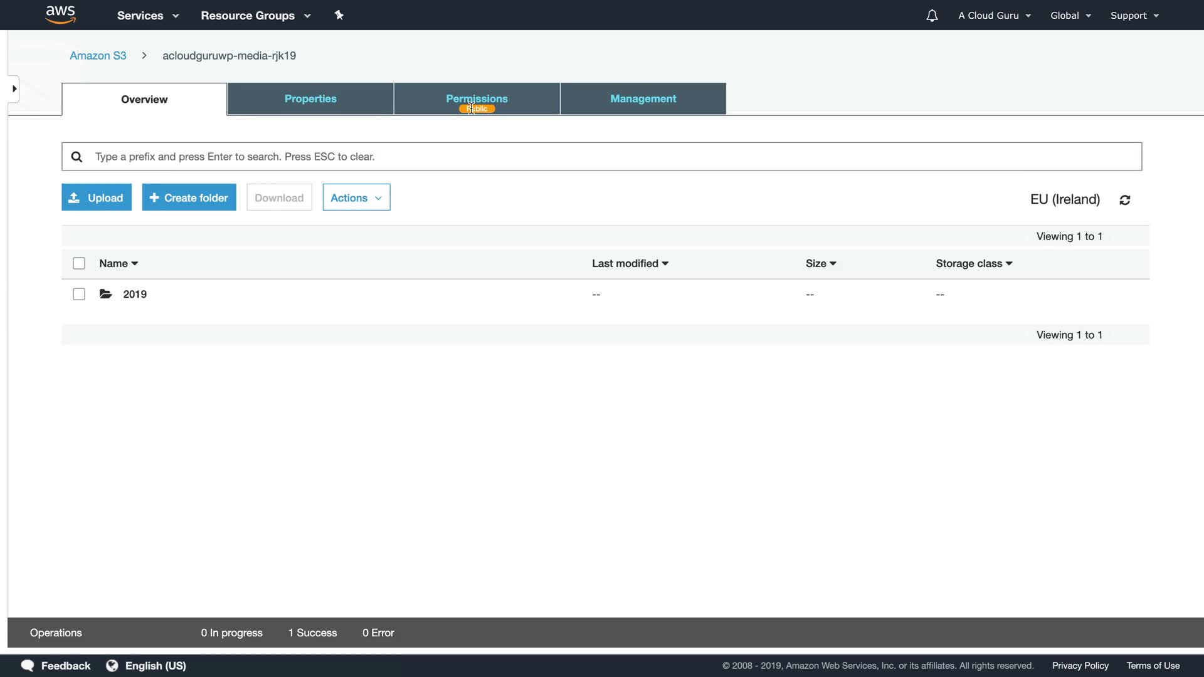Click the 2019 folder icon
The width and height of the screenshot is (1204, 677).
pyautogui.click(x=106, y=294)
